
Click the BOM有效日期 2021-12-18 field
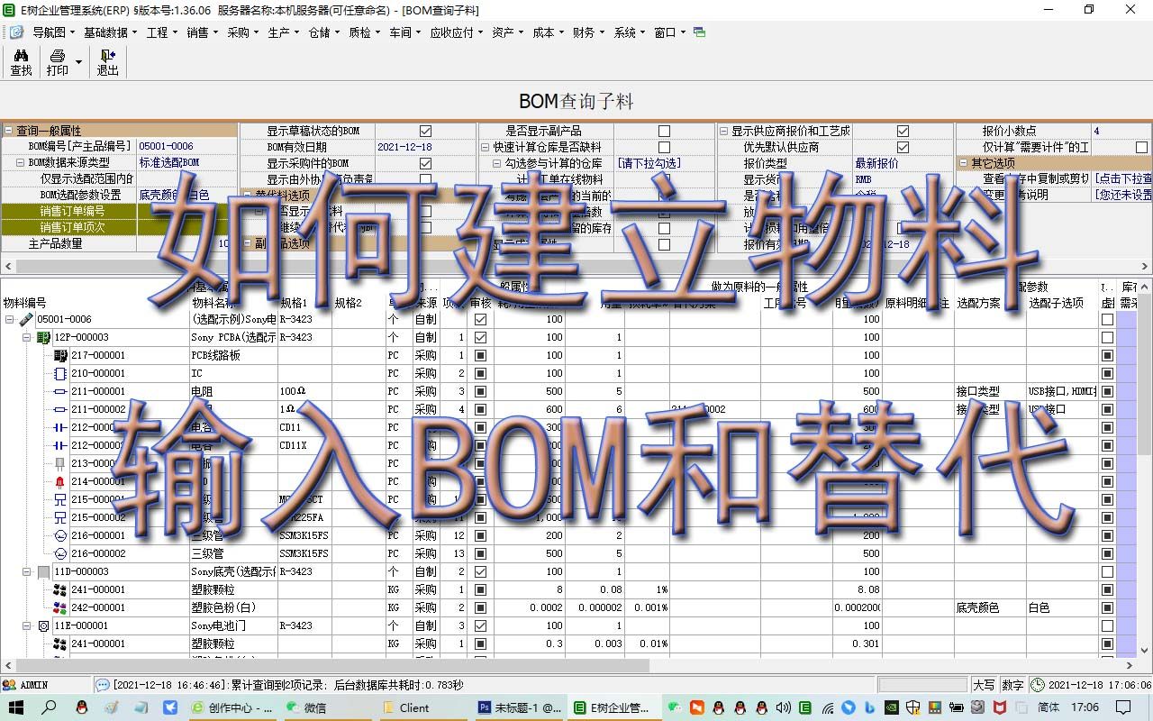425,147
